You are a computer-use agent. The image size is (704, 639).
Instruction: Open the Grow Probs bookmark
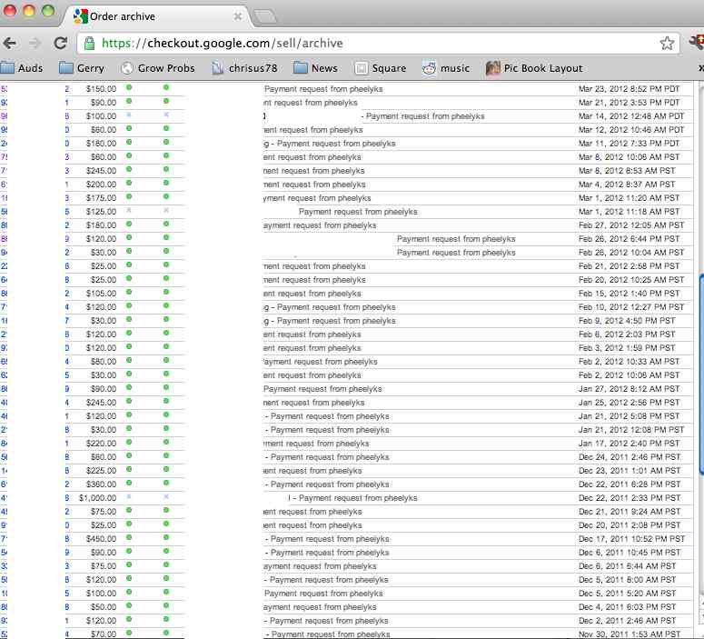point(157,68)
